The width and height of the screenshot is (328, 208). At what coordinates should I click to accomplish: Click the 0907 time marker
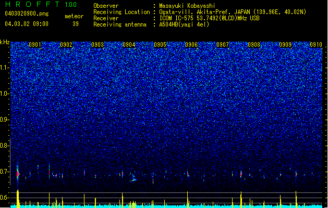click(223, 45)
